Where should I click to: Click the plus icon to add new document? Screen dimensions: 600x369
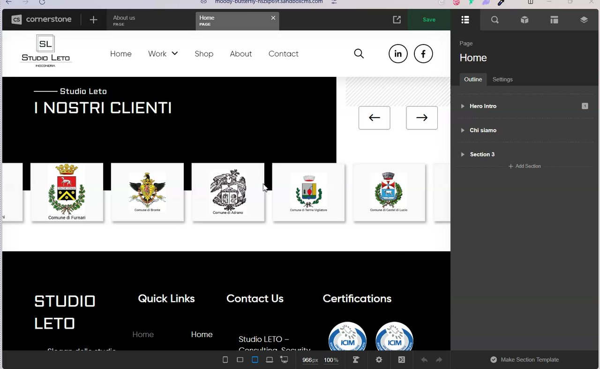(93, 20)
